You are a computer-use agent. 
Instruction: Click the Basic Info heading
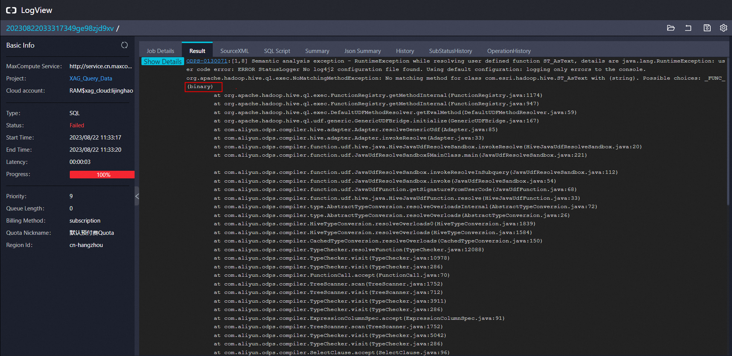(20, 45)
